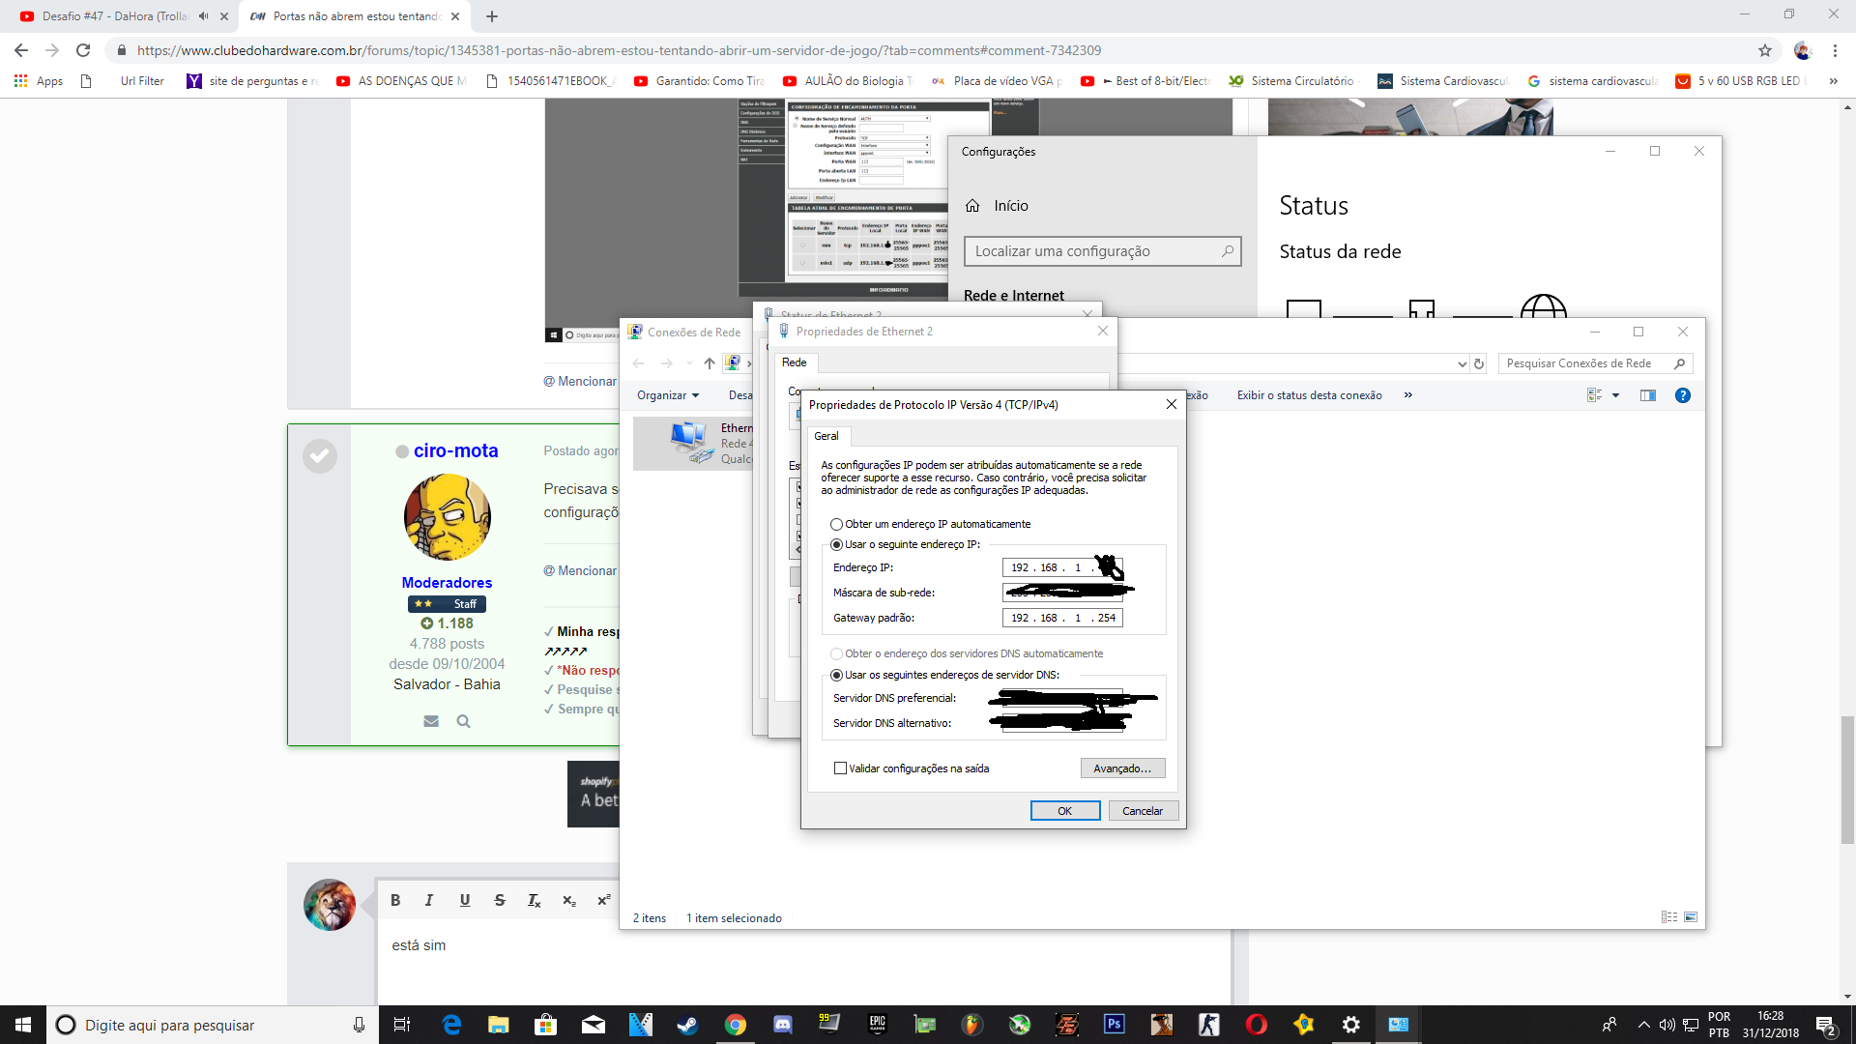
Task: Go up one level in Conexões de Rede
Action: pos(710,363)
